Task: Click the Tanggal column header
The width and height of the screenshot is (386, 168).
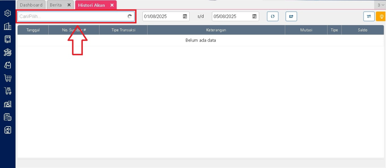Action: [x=33, y=30]
